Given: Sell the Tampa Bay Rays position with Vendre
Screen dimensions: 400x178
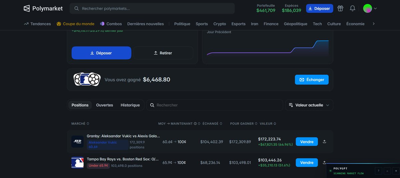Looking at the screenshot, I should (307, 163).
